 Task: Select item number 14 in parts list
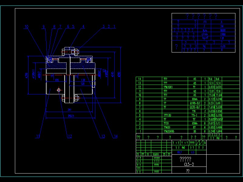pyautogui.click(x=139, y=79)
